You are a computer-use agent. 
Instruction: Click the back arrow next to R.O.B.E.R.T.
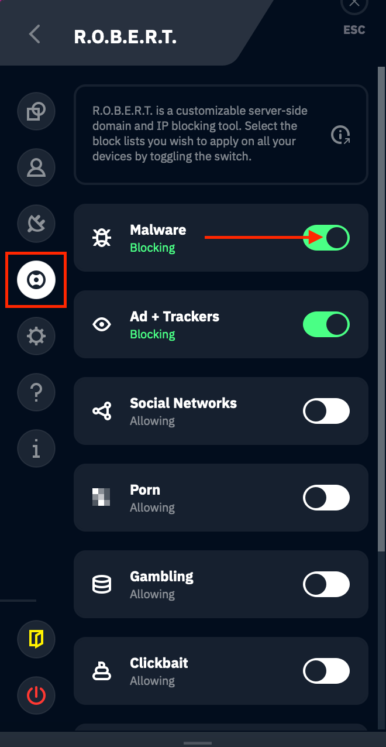[x=34, y=35]
